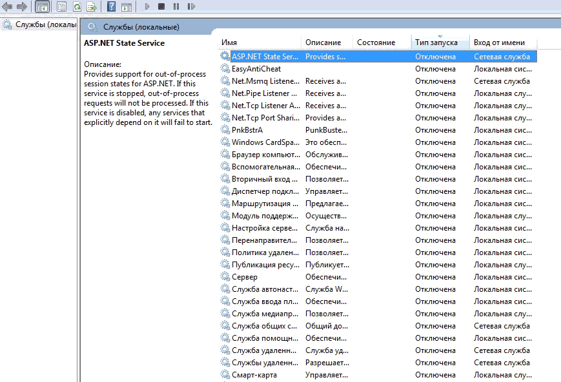Viewport: 561px width, 382px height.
Task: Click the Back arrow in toolbar
Action: [x=8, y=6]
